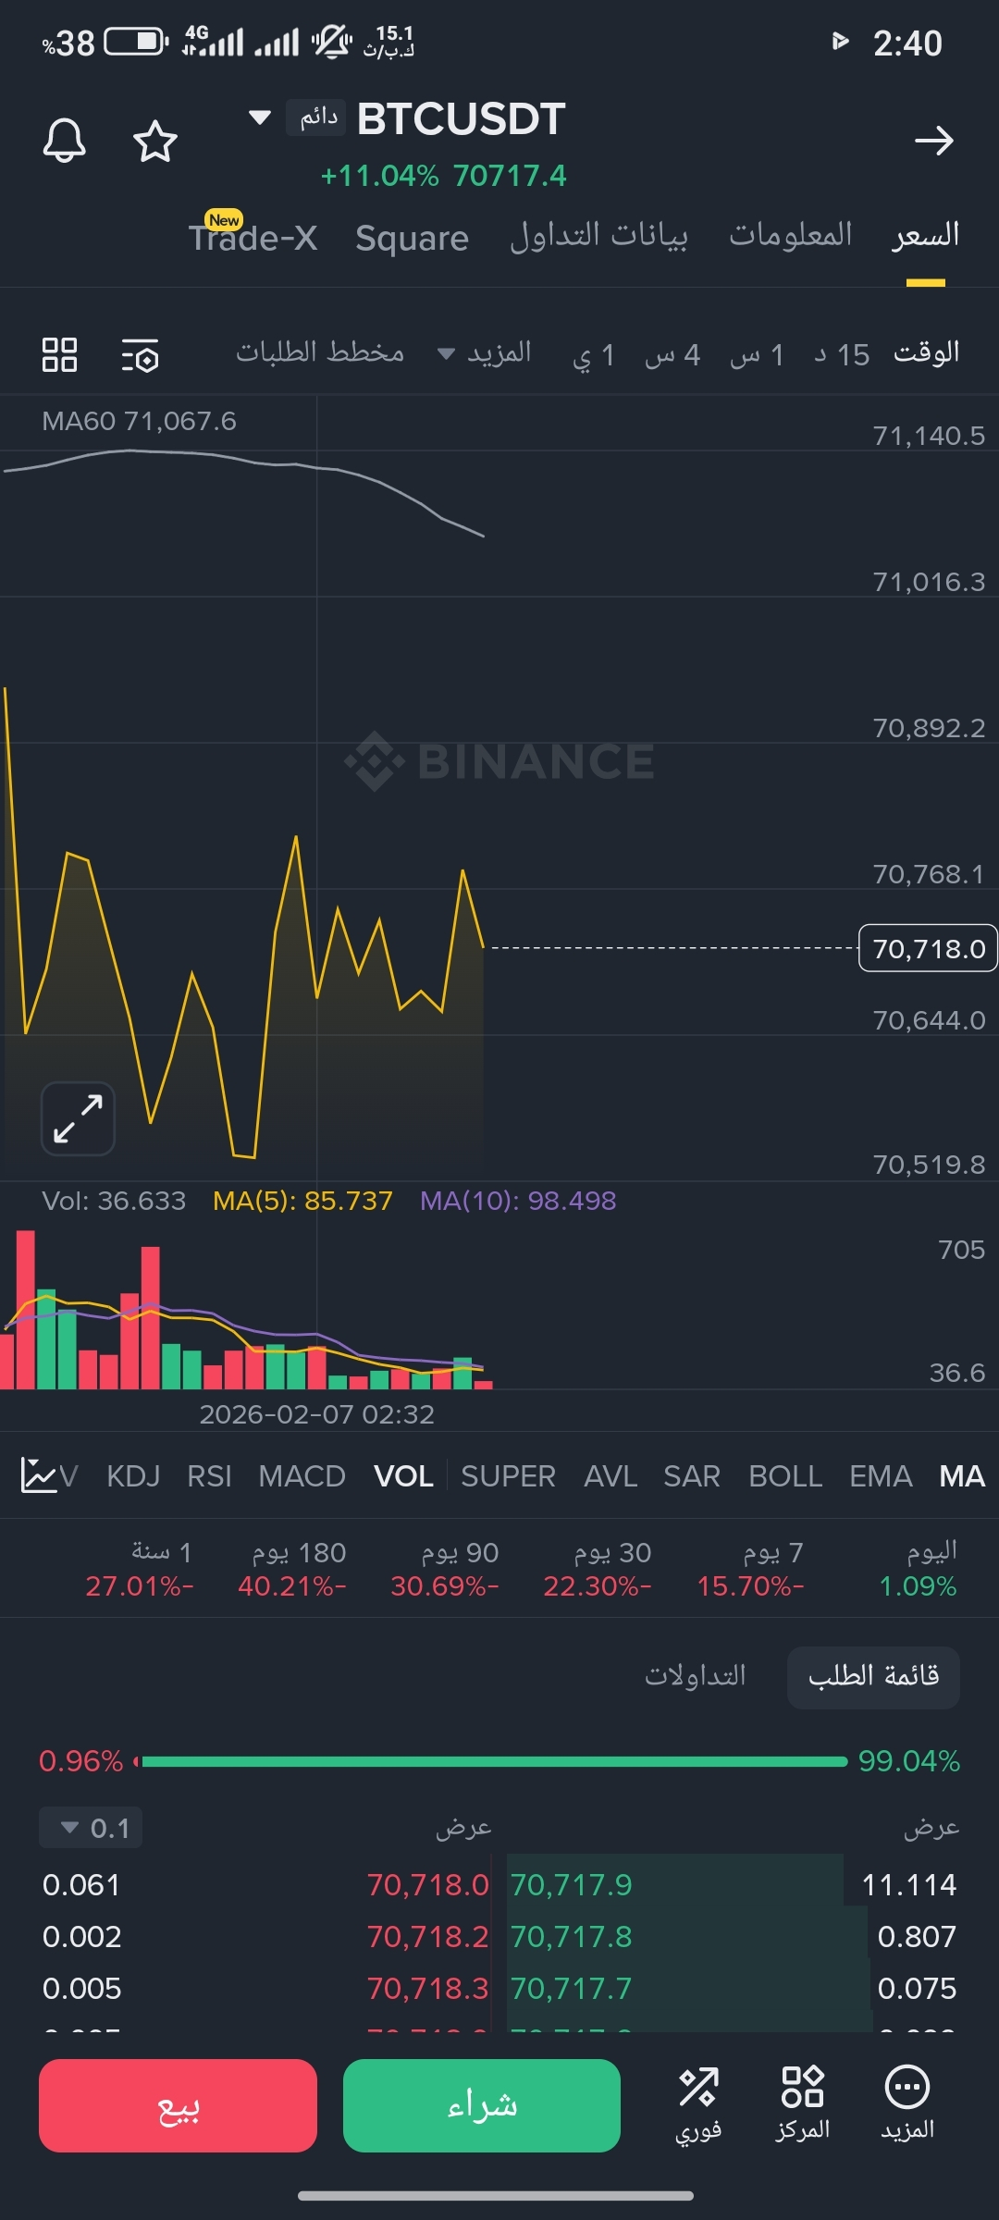Image resolution: width=999 pixels, height=2220 pixels.
Task: Open the chart layout grid icon
Action: click(x=59, y=354)
